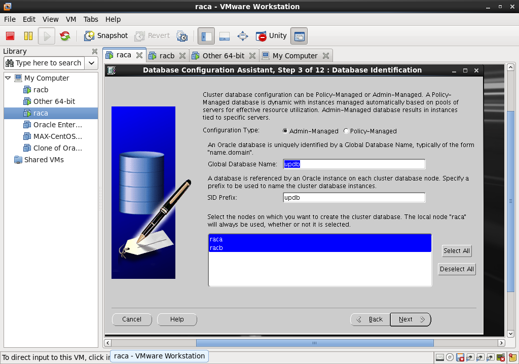Image resolution: width=519 pixels, height=364 pixels.
Task: Open the library search dropdown arrow
Action: tap(91, 63)
